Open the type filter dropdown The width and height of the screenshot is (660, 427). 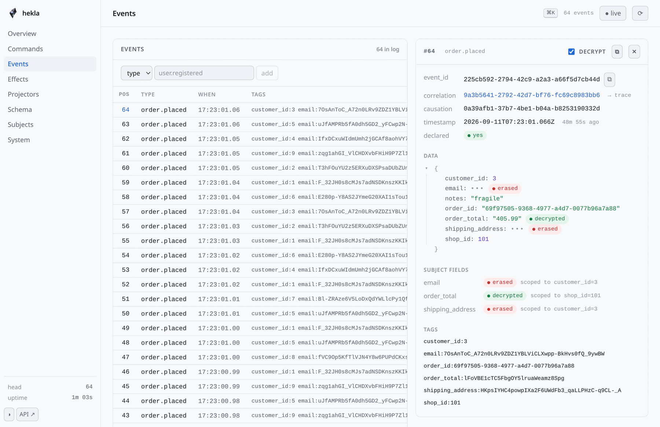point(136,73)
